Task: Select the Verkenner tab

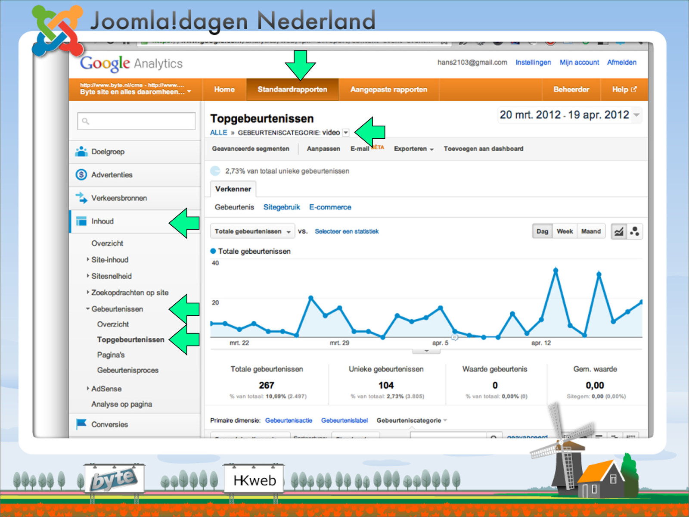Action: coord(233,189)
